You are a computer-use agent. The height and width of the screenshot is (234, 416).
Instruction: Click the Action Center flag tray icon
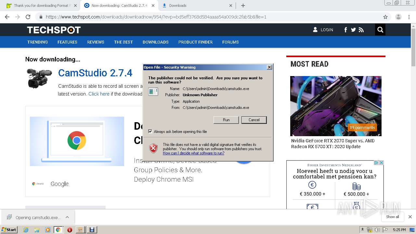click(x=385, y=230)
